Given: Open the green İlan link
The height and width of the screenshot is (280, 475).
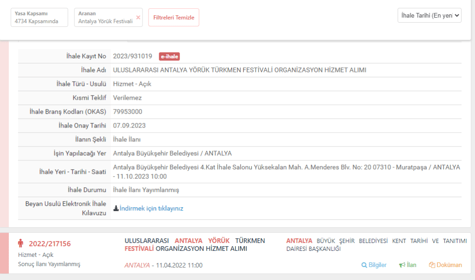Looking at the screenshot, I should tap(411, 265).
